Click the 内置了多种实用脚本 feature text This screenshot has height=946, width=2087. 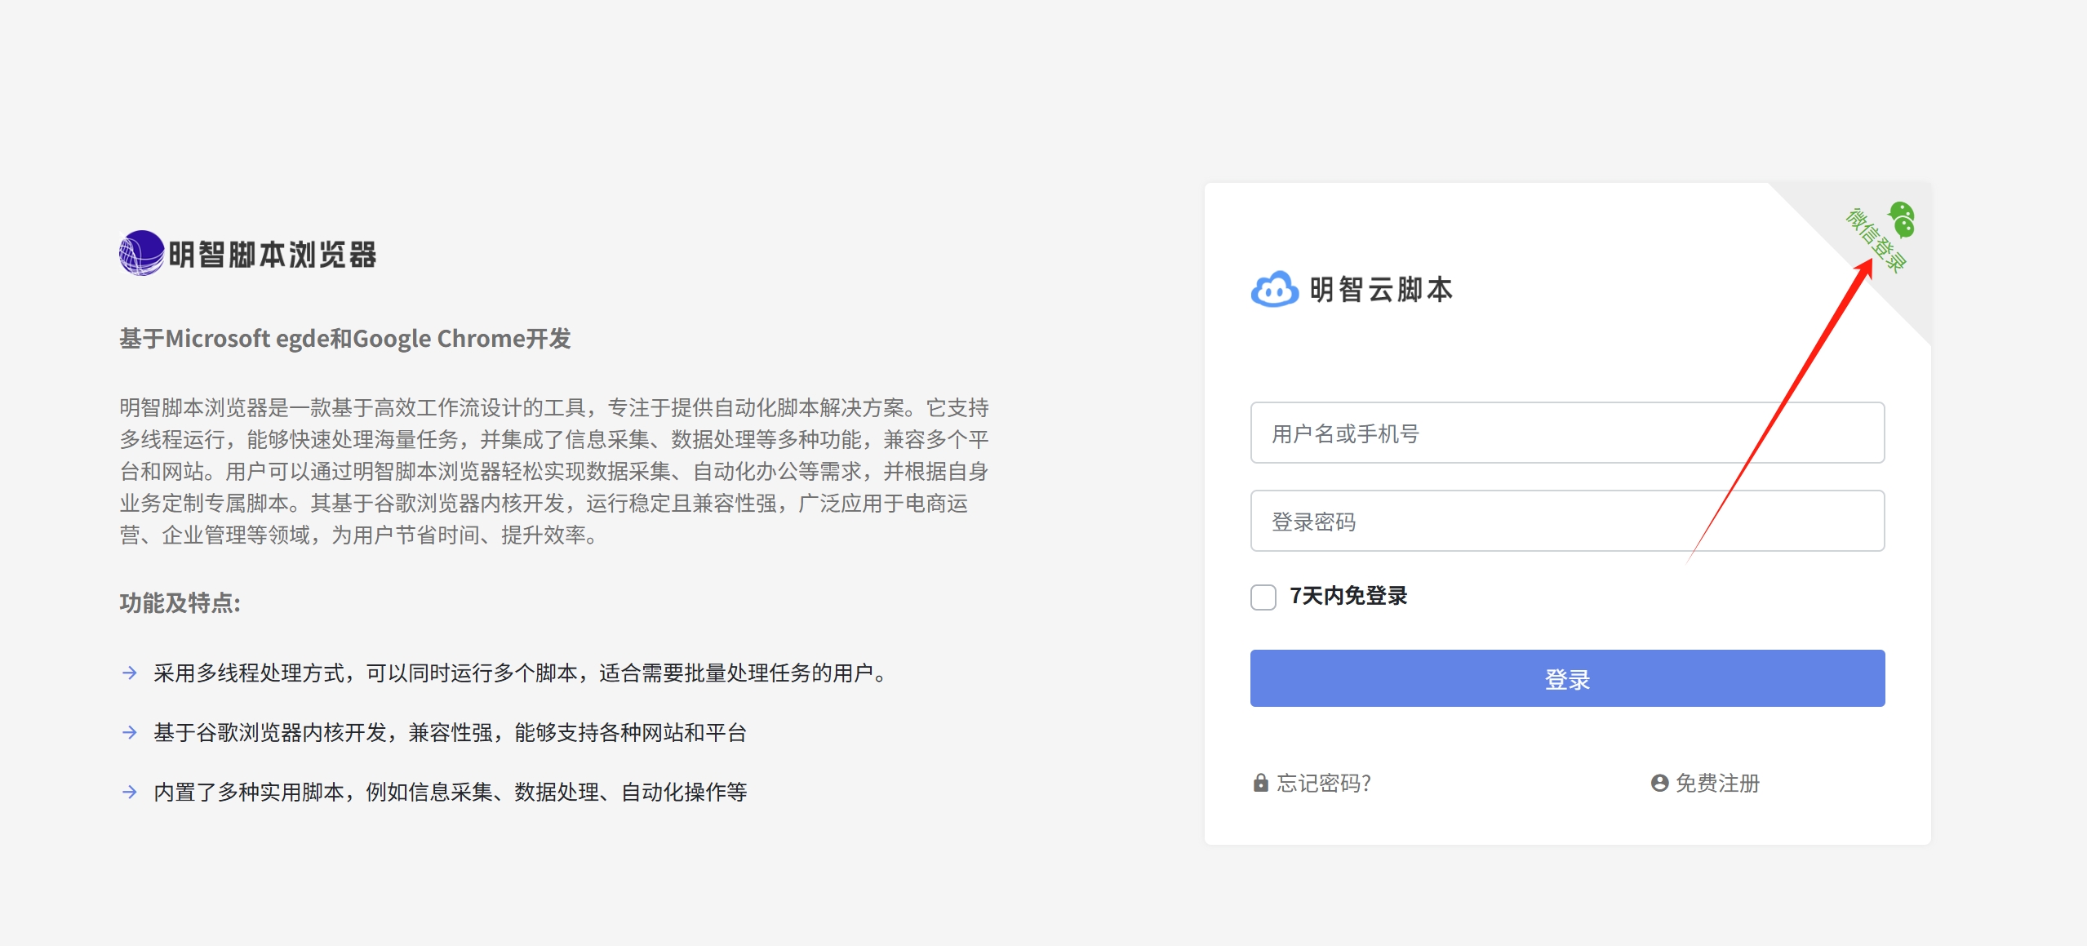451,793
